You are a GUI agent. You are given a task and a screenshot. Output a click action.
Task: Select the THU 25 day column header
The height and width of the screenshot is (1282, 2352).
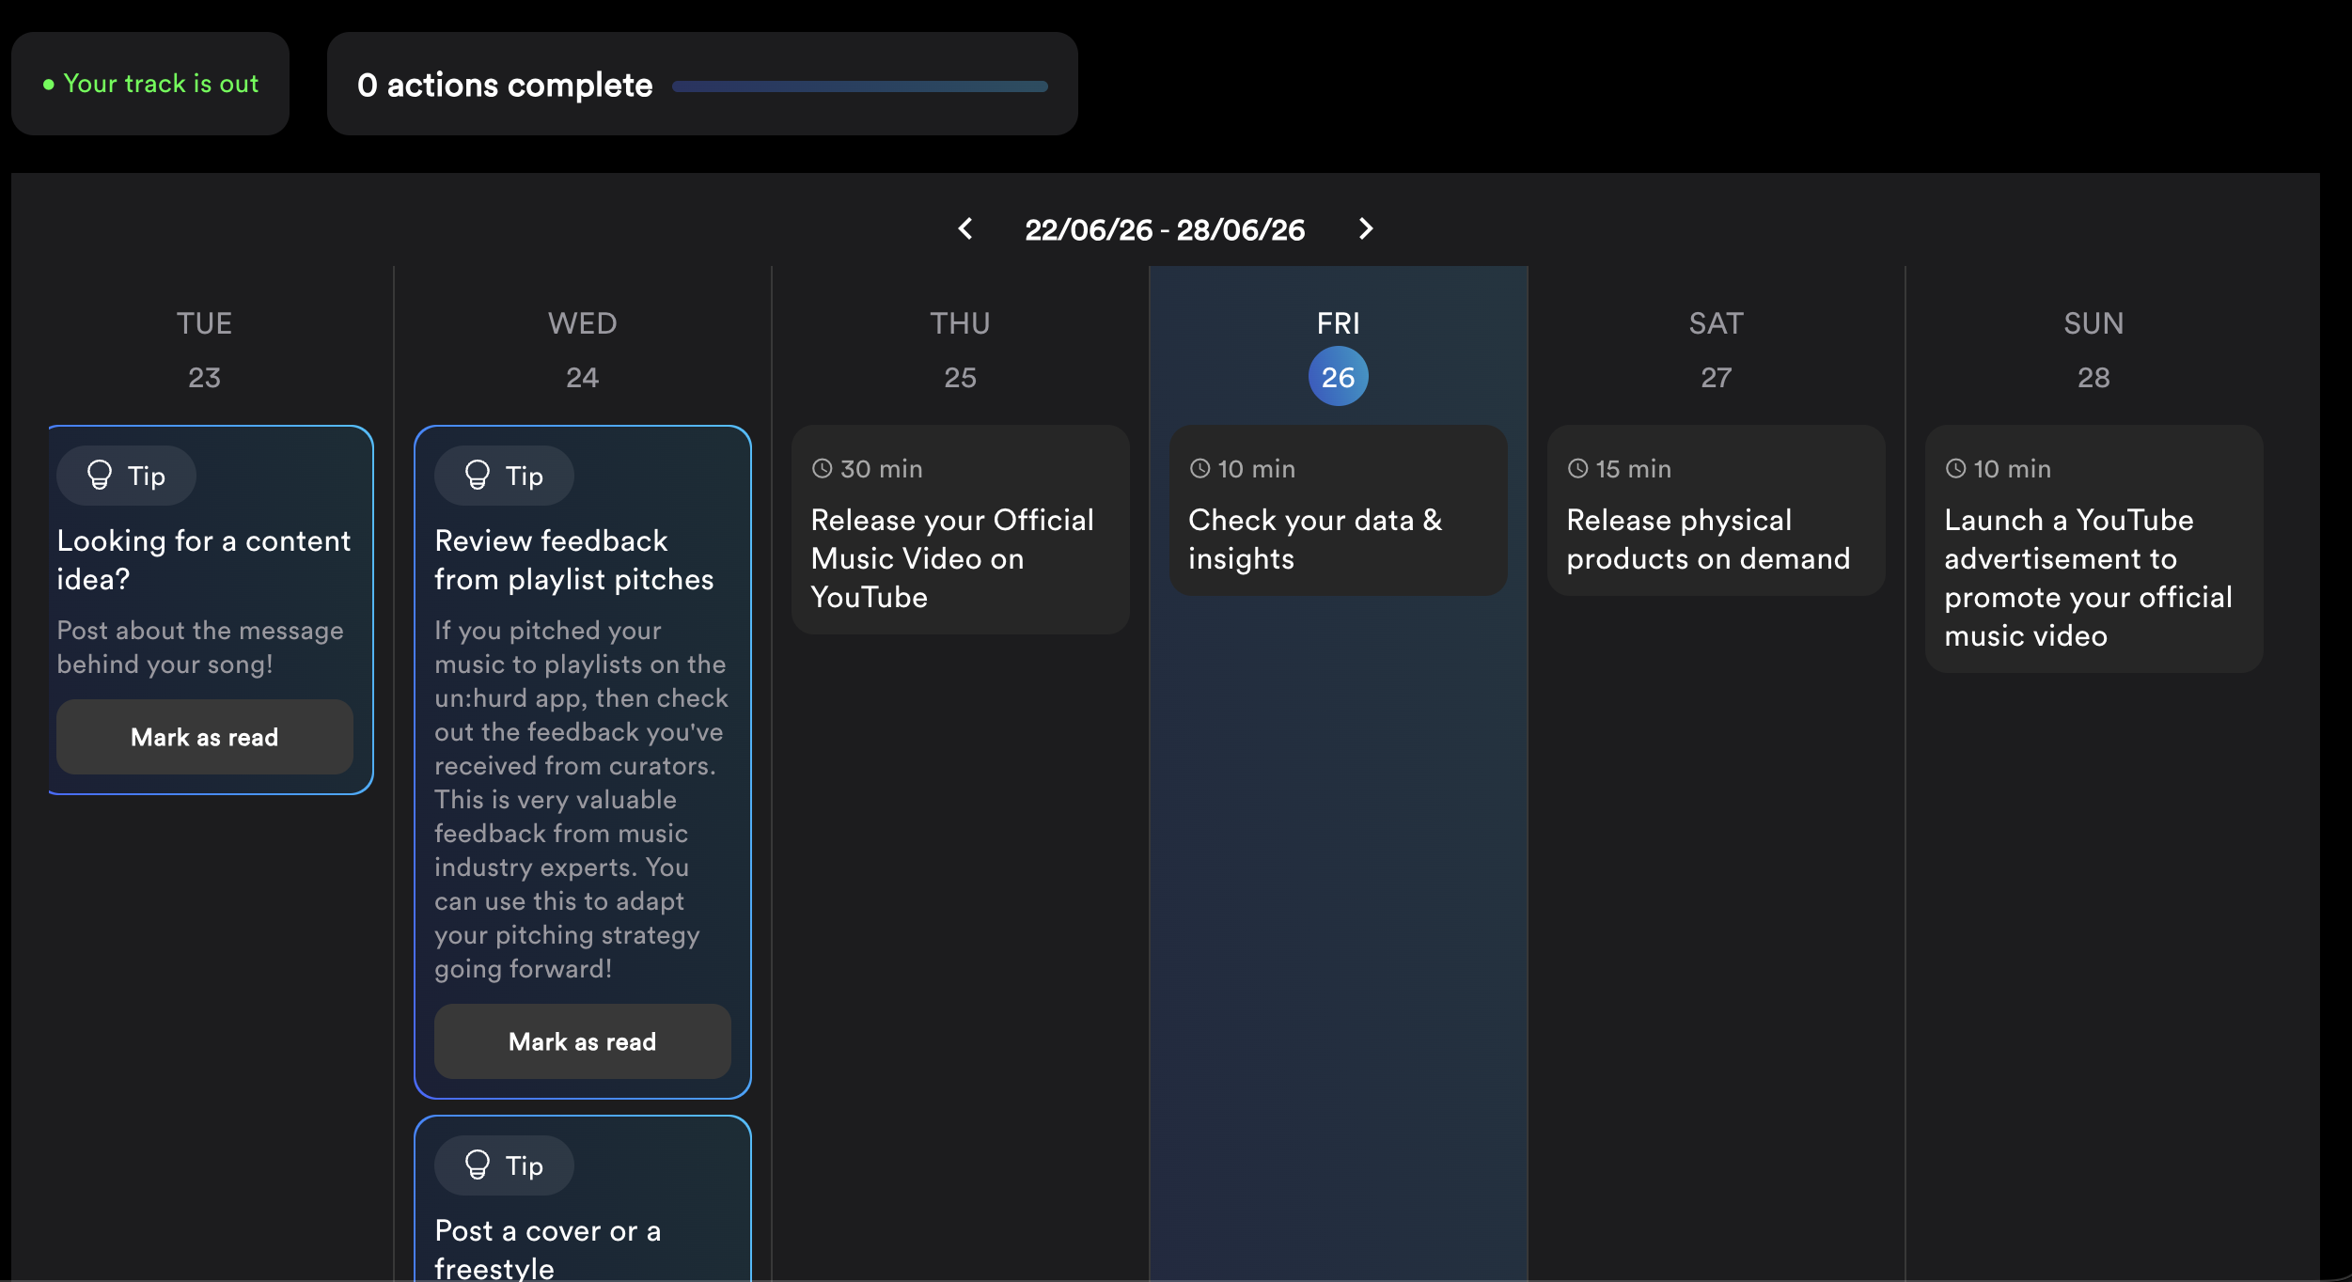pyautogui.click(x=960, y=350)
